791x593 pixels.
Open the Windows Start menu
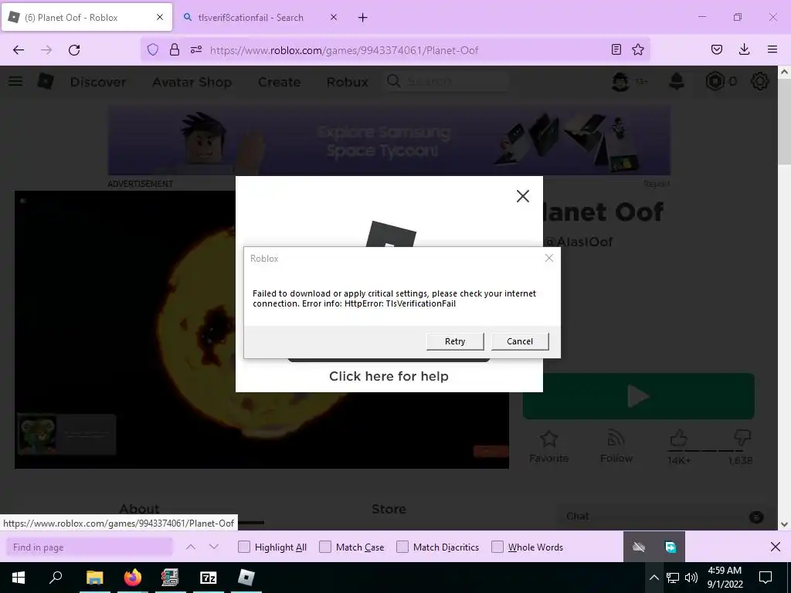19,578
